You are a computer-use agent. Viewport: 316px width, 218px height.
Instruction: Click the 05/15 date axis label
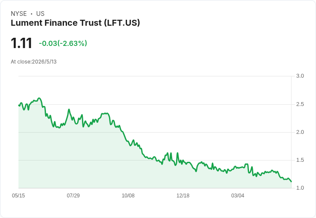[x=18, y=195]
